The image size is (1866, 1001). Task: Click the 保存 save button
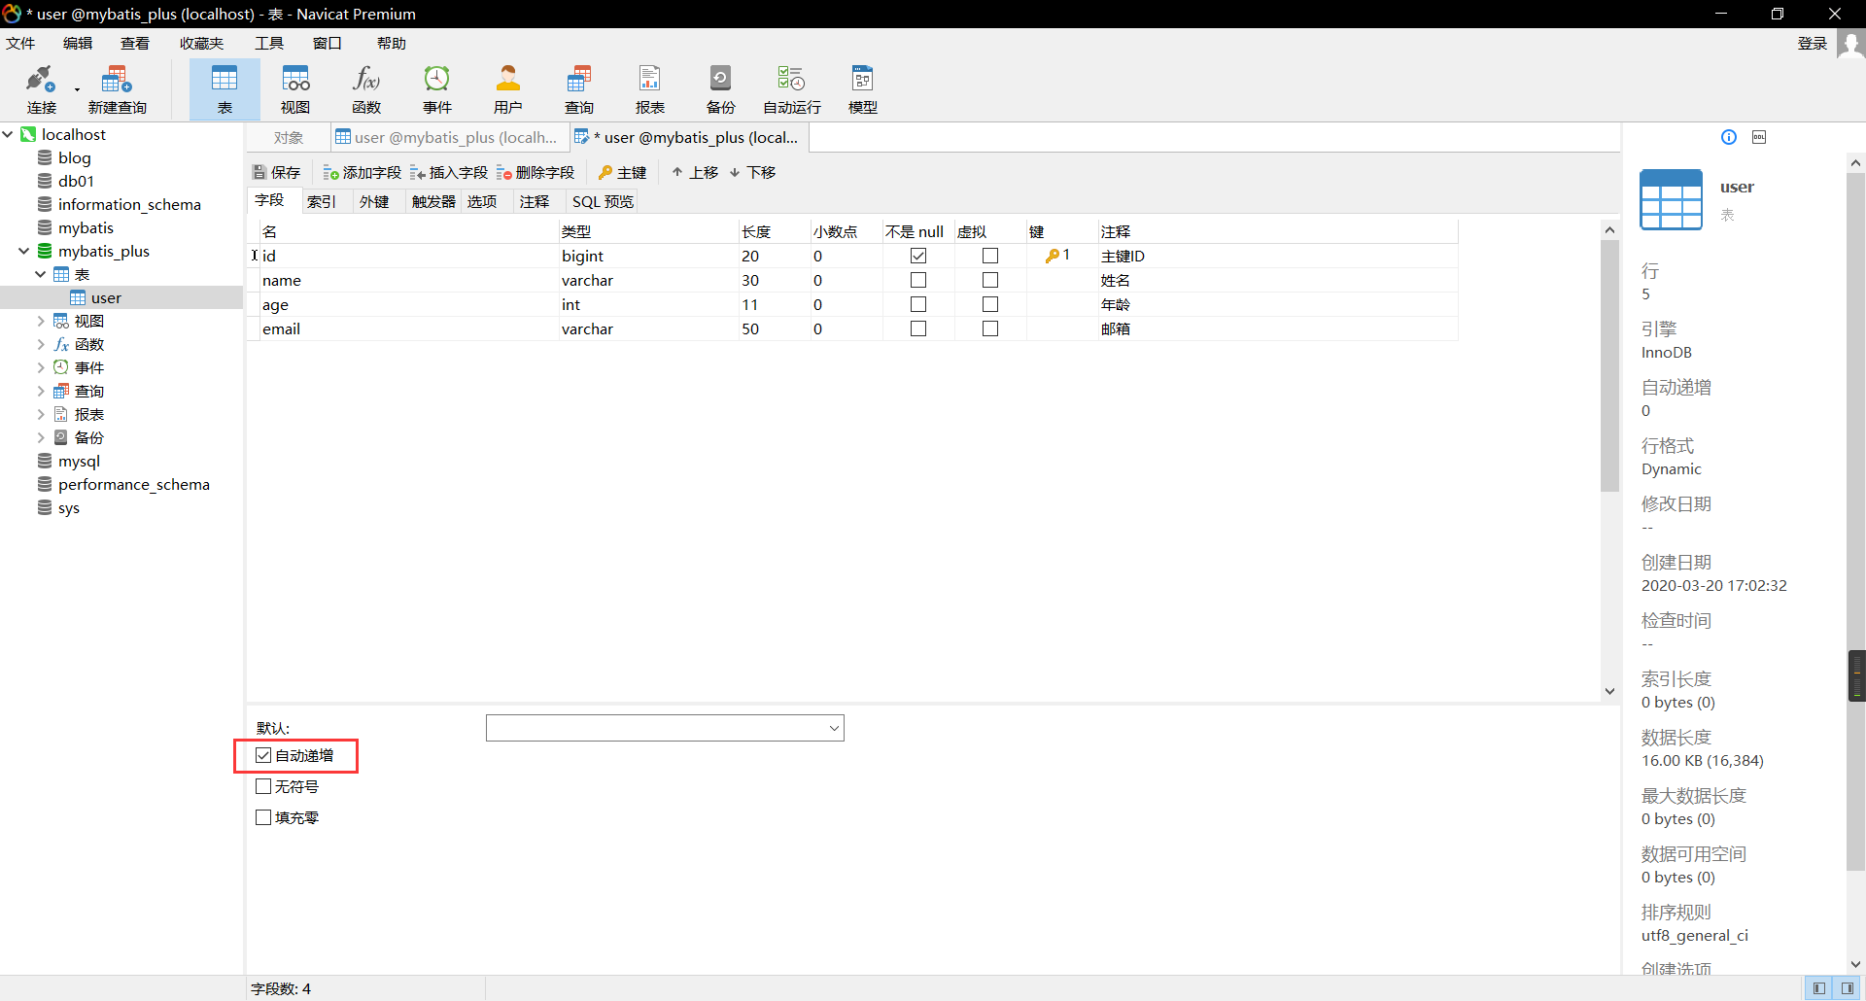click(x=276, y=172)
